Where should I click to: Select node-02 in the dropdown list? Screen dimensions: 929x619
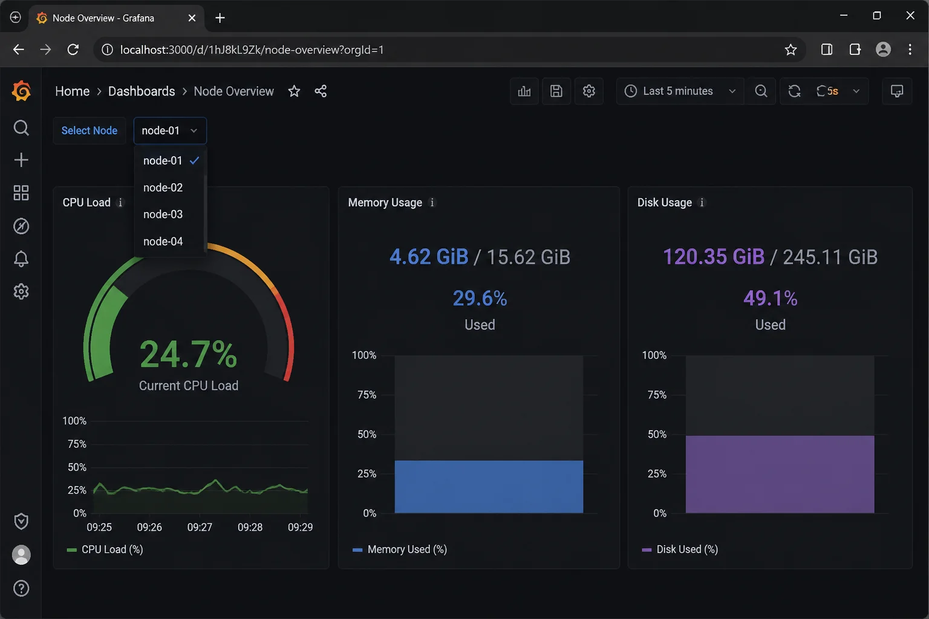click(171, 187)
